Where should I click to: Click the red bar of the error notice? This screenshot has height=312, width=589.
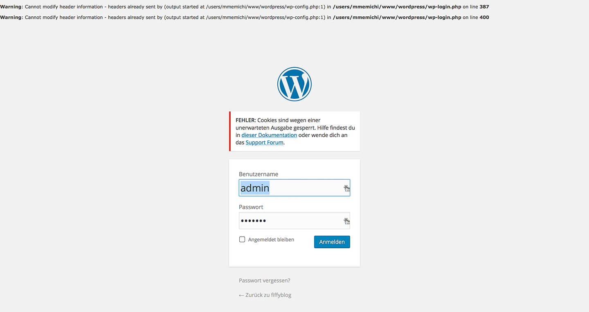[230, 131]
